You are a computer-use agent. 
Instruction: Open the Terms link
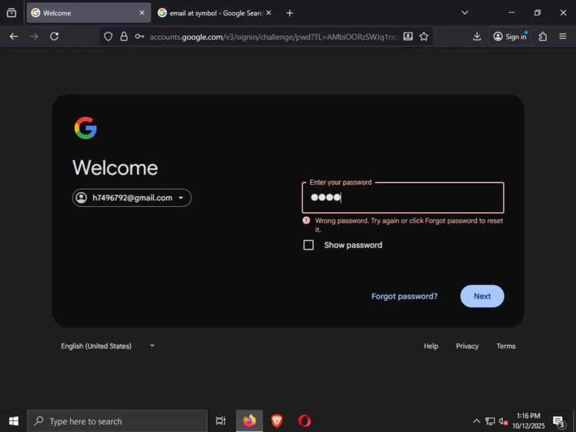(x=506, y=346)
